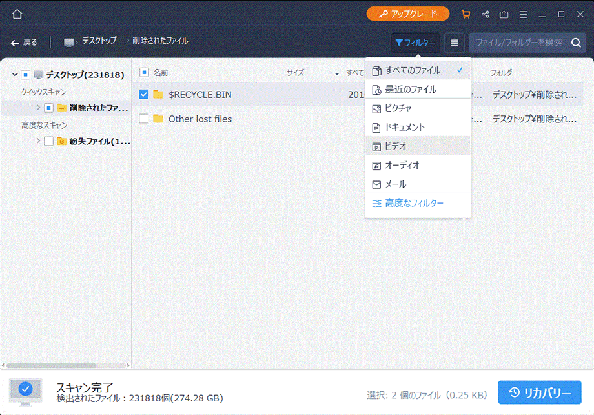
Task: Click the フォルダ column header
Action: click(501, 73)
